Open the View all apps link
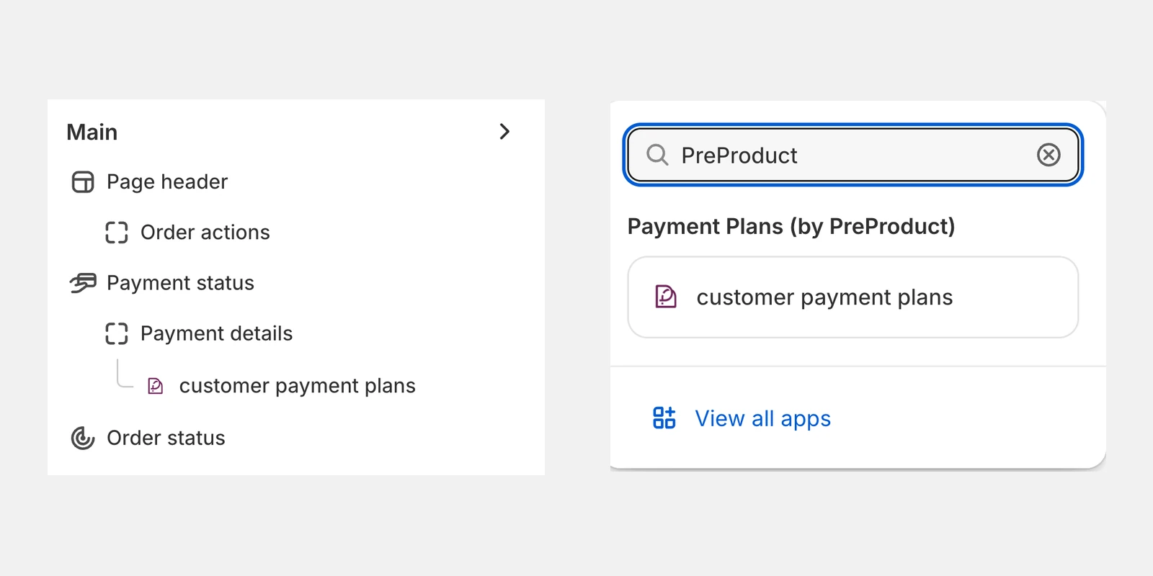 click(763, 419)
